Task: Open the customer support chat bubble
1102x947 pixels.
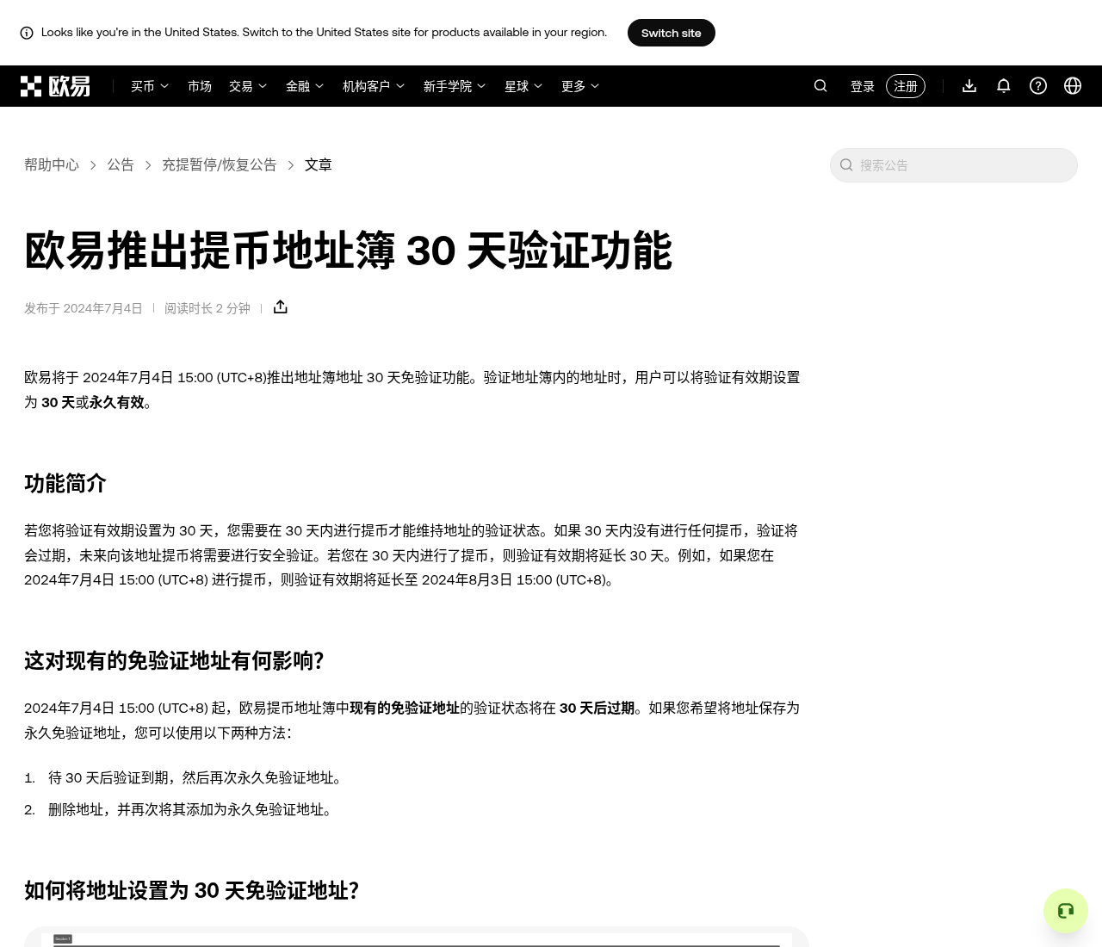Action: click(1066, 911)
